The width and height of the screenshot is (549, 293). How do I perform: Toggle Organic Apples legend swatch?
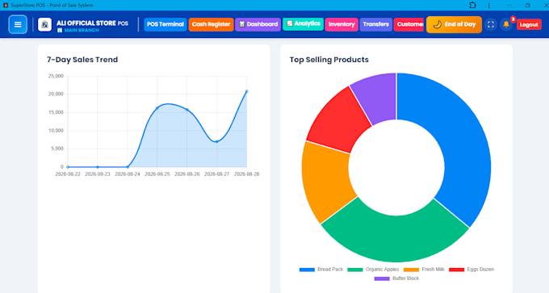point(355,270)
